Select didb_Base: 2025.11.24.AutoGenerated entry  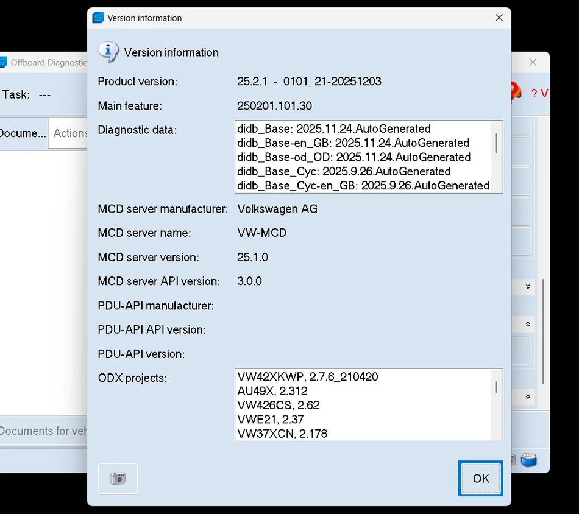pos(334,128)
